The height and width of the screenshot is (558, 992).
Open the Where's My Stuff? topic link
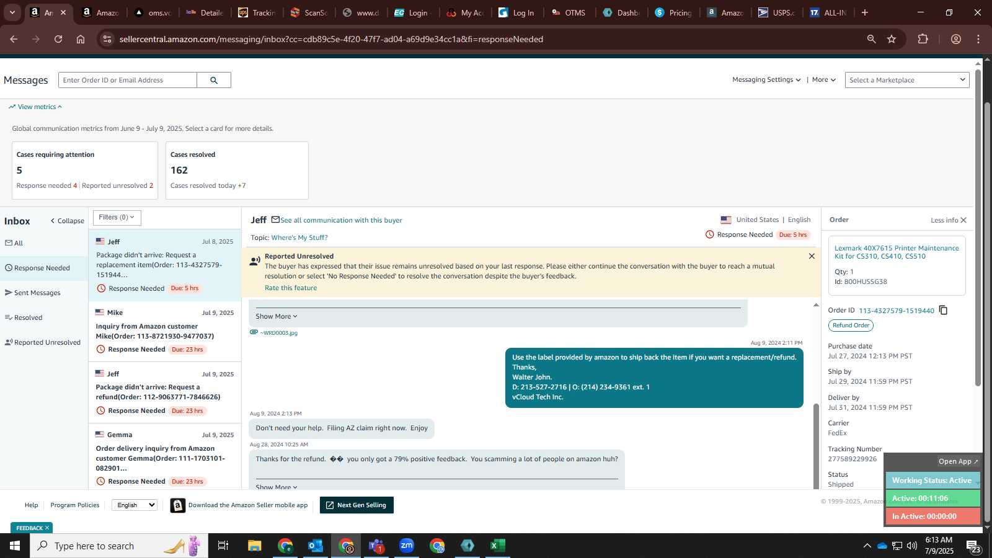[x=299, y=237]
